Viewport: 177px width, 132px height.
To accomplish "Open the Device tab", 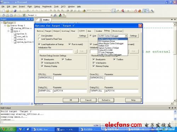I will tap(40, 31).
